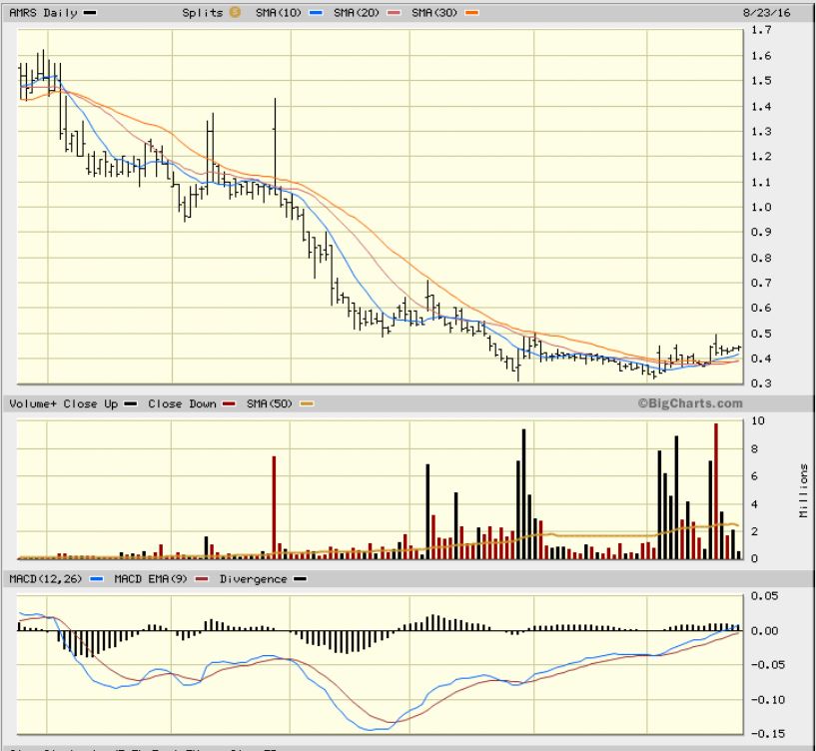Click the black AMRS Daily legend marker
The image size is (816, 751).
(x=90, y=13)
